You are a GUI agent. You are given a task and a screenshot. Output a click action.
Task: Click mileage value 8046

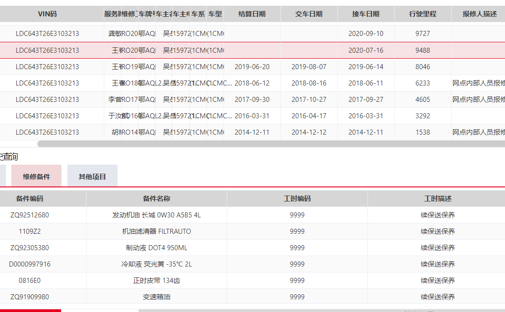(x=423, y=66)
